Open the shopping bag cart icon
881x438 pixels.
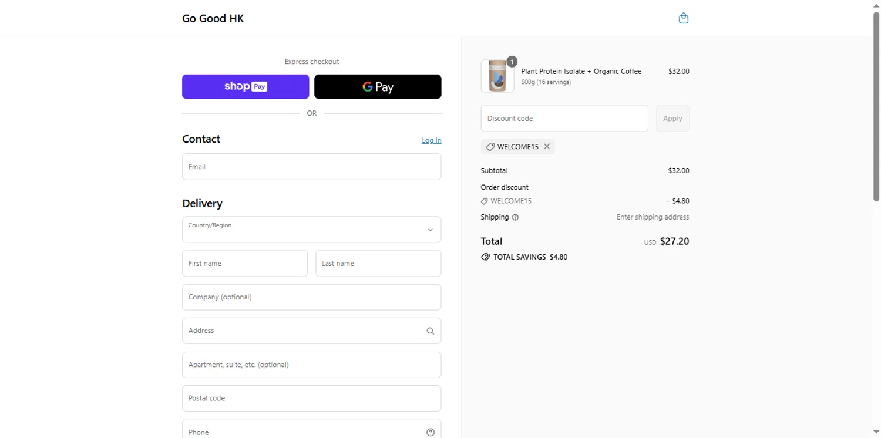pos(683,18)
